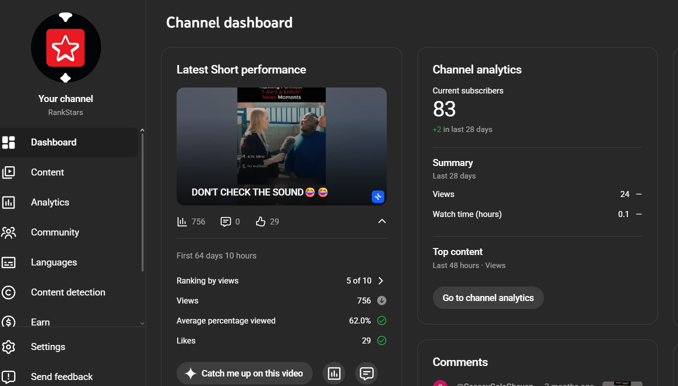Expand Ranking by views with the chevron

381,280
